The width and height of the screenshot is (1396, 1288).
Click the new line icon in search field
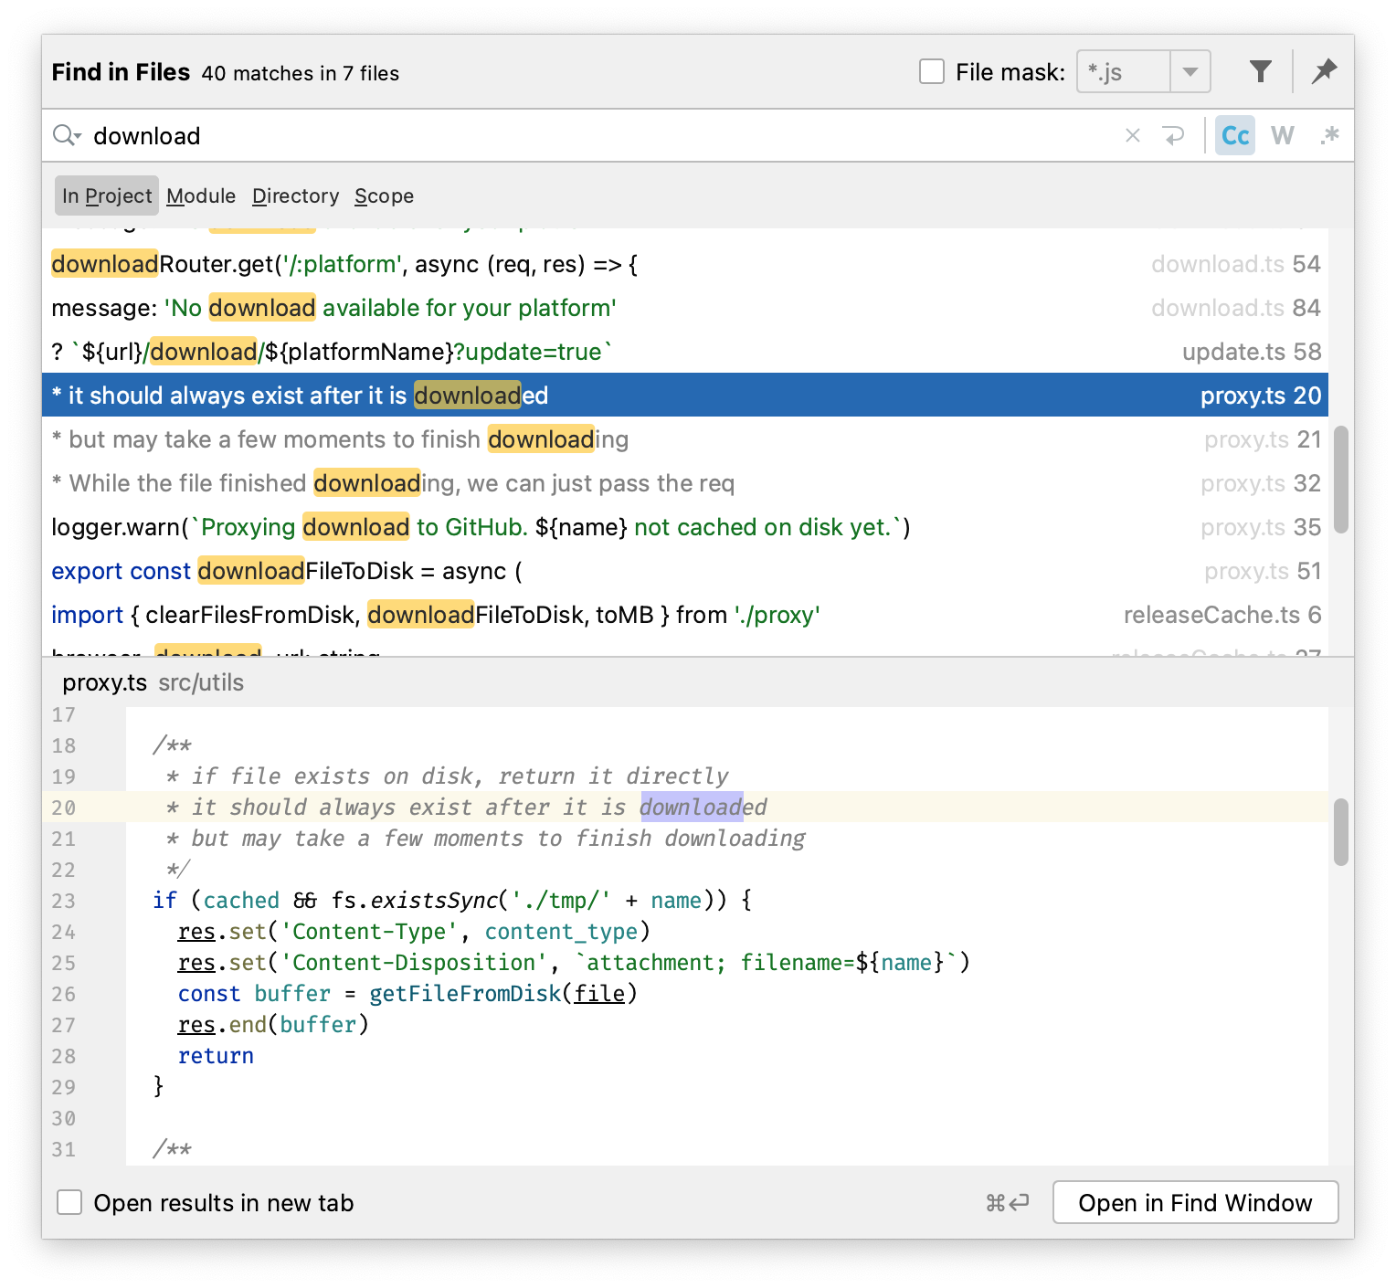coord(1173,136)
